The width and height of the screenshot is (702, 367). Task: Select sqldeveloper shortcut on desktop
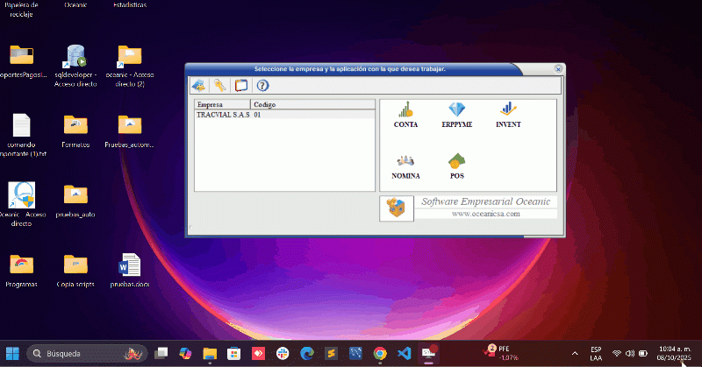coord(75,63)
